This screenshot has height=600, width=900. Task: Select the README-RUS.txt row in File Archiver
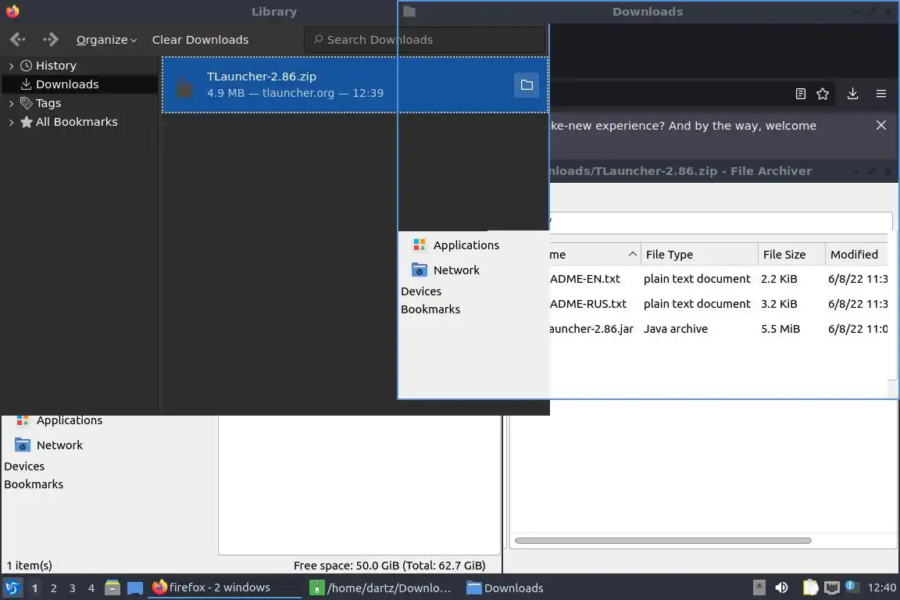[719, 304]
